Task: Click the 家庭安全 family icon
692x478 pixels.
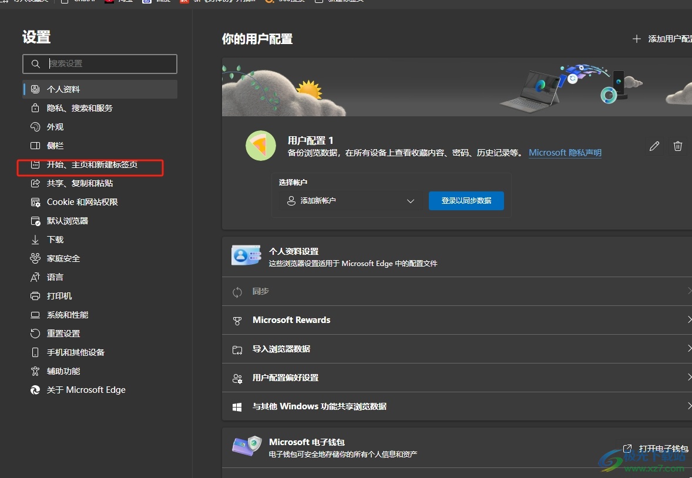Action: point(35,258)
